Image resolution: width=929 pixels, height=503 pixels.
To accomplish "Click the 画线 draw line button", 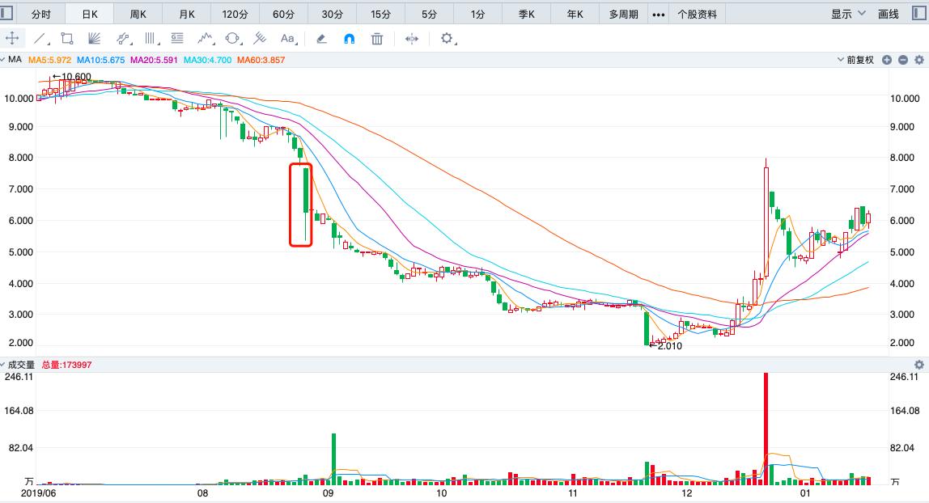I will coord(888,14).
